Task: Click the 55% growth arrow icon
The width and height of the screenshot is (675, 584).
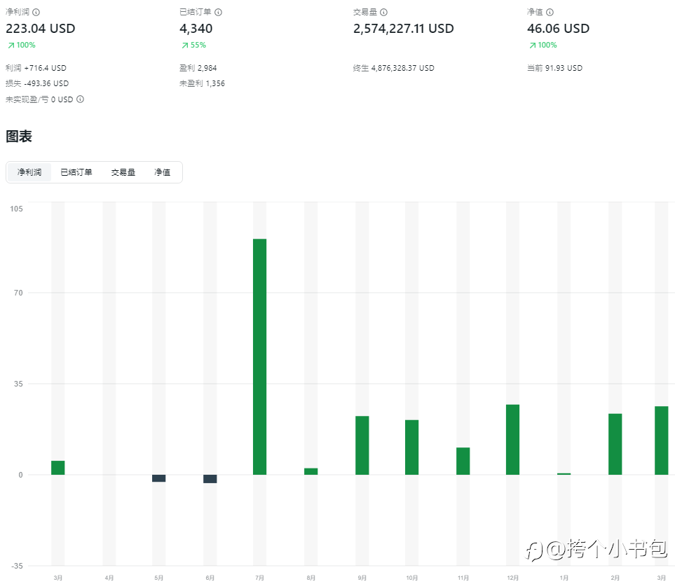Action: click(x=185, y=46)
